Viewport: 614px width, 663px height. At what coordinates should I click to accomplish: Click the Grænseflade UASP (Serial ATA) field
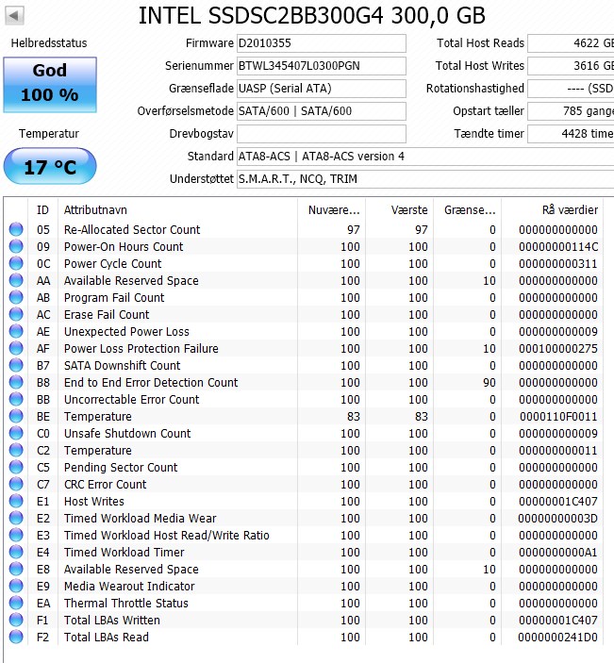tap(321, 89)
